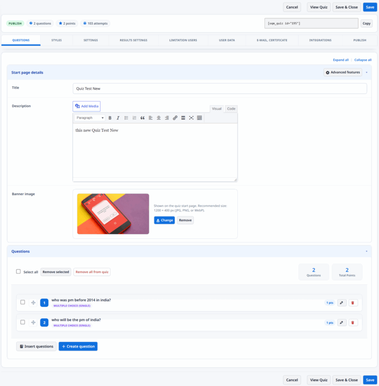Switch to the User Data tab
The width and height of the screenshot is (379, 386).
tap(227, 40)
